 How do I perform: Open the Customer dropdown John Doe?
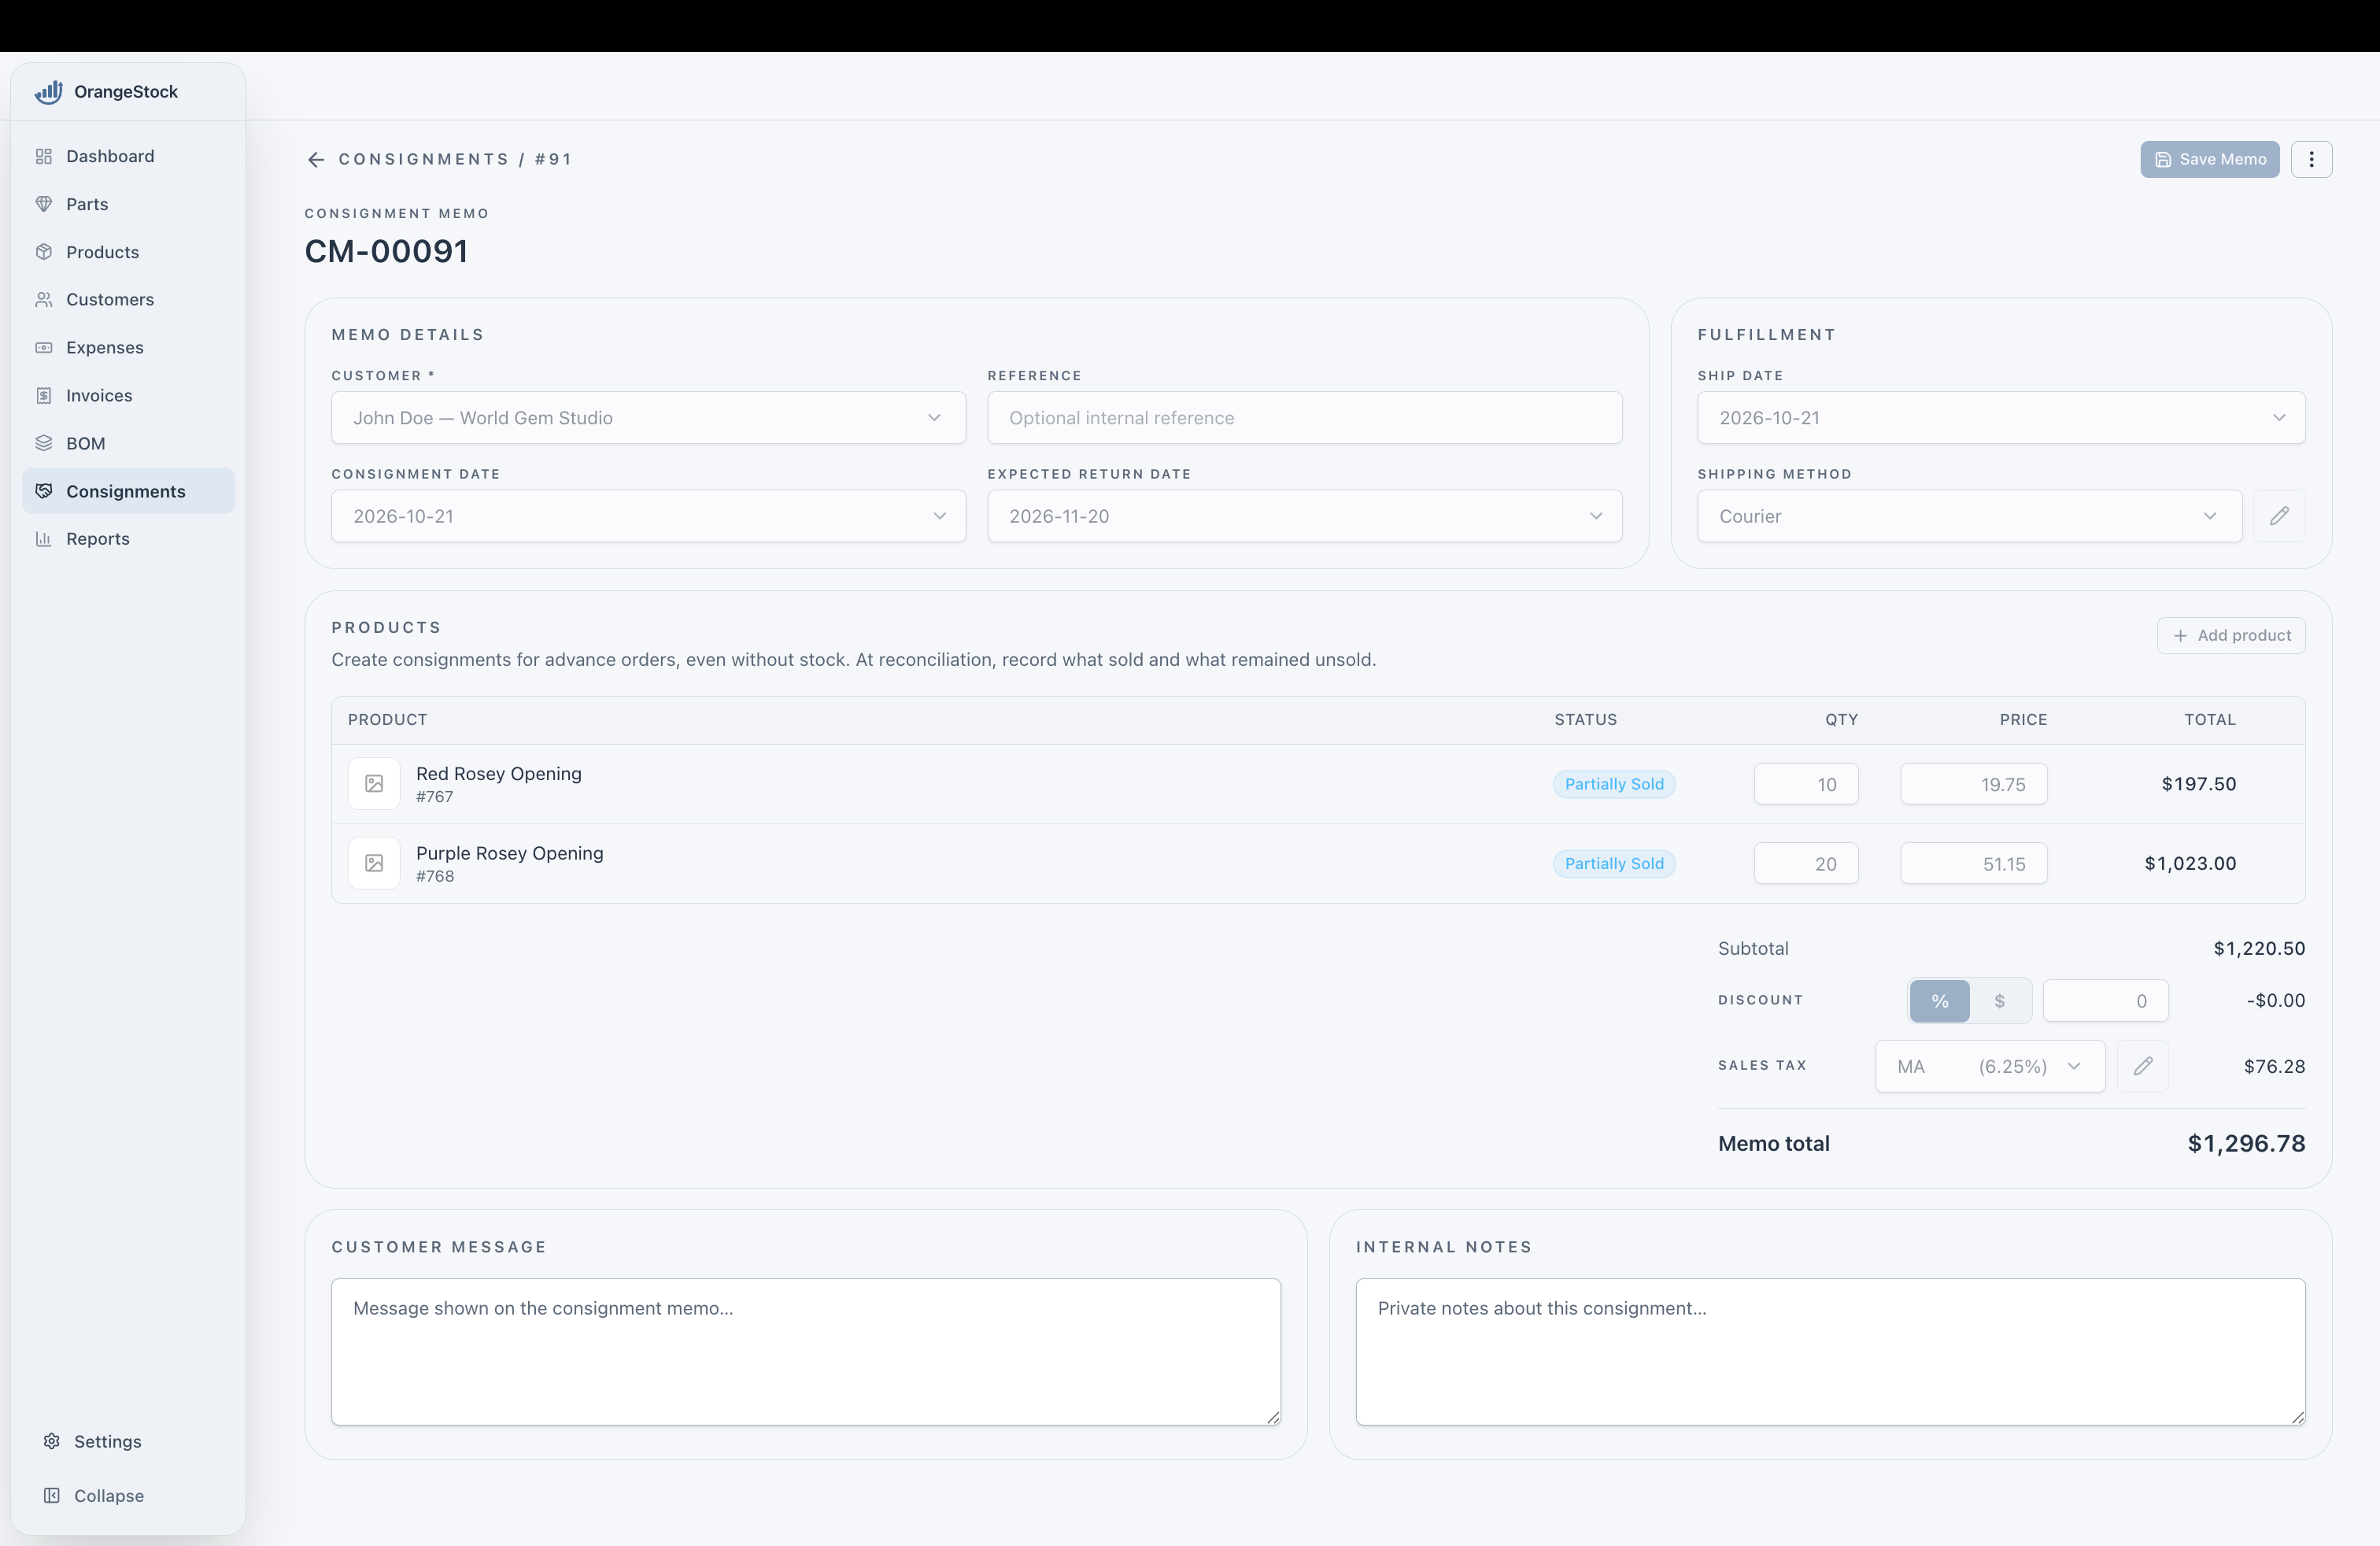[x=648, y=418]
